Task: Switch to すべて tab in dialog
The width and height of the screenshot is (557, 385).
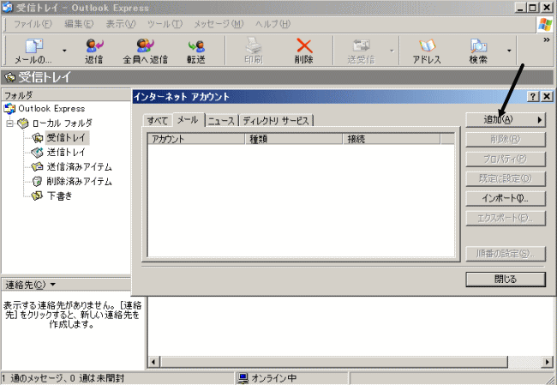Action: (x=158, y=121)
